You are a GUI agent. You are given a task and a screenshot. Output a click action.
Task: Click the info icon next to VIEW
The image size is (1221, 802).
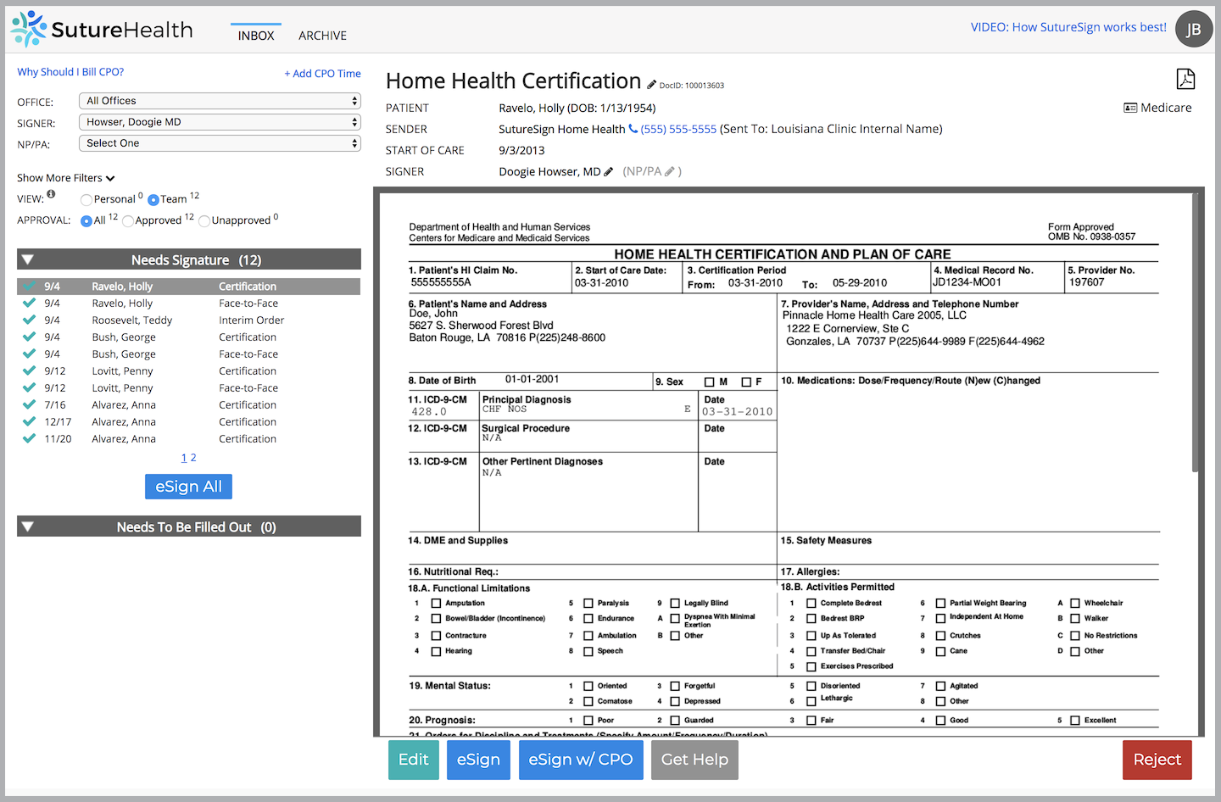pyautogui.click(x=53, y=192)
